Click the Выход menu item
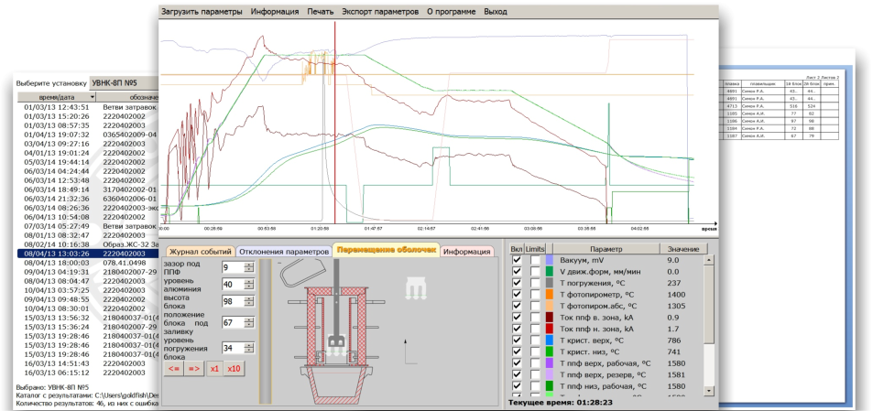Screen dimensions: 873x411 pyautogui.click(x=496, y=11)
